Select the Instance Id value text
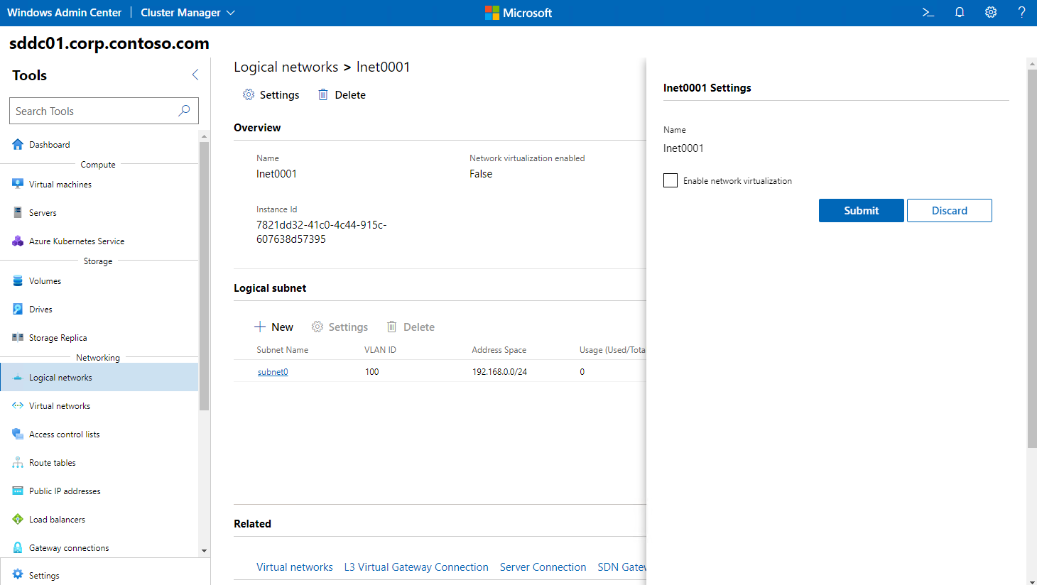This screenshot has width=1037, height=585. tap(322, 231)
